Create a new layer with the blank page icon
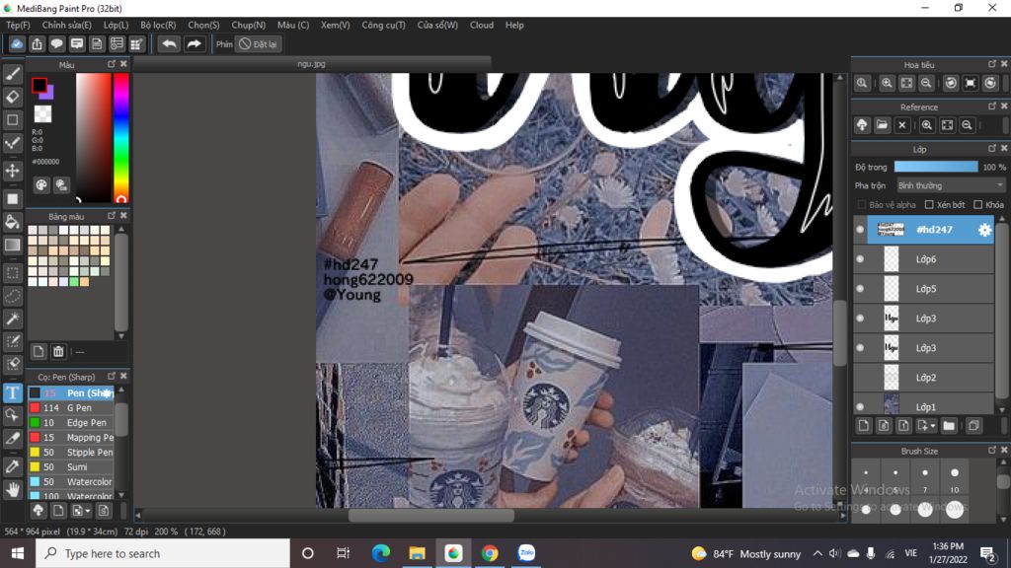 (x=864, y=426)
